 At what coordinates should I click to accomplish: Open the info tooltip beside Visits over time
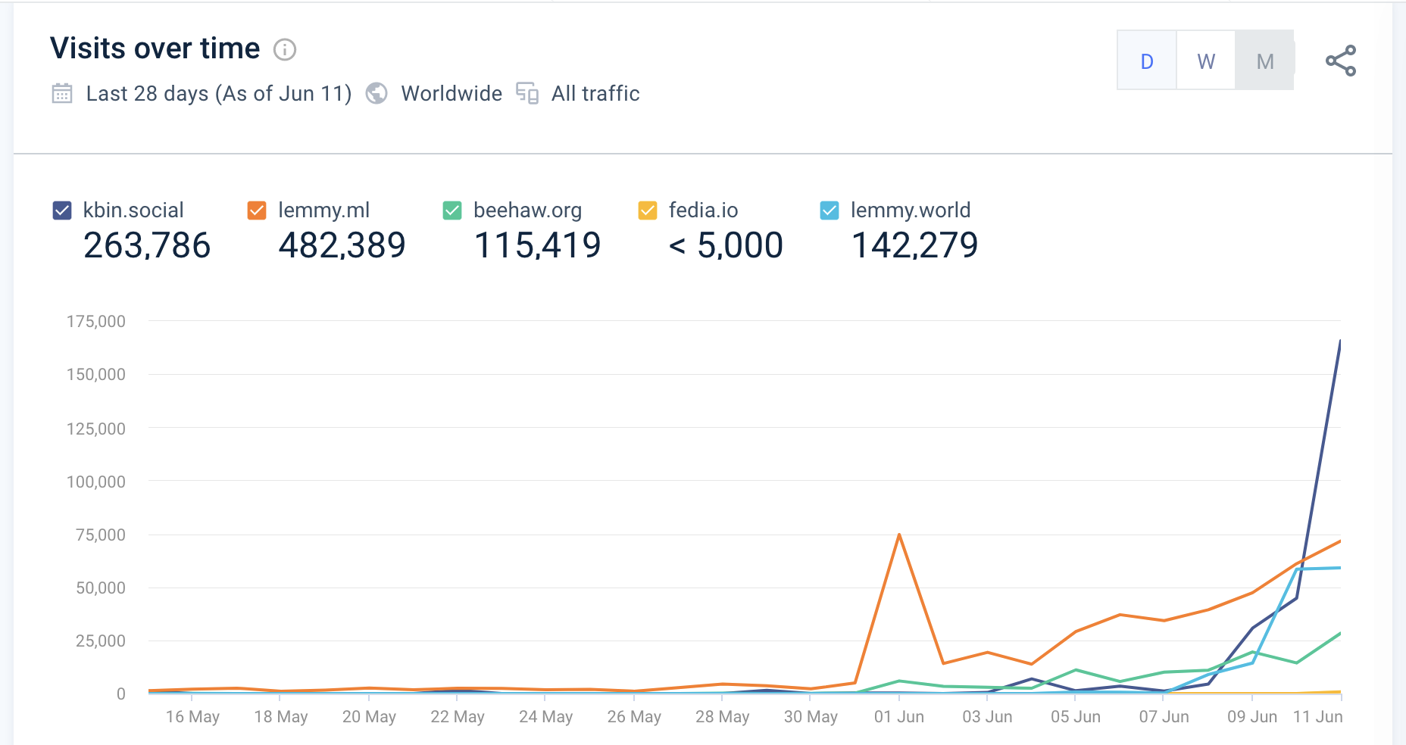(285, 50)
